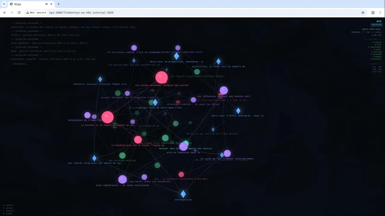Viewport: 385px width, 216px height.
Task: Open the browser three-dot menu
Action: pos(380,13)
